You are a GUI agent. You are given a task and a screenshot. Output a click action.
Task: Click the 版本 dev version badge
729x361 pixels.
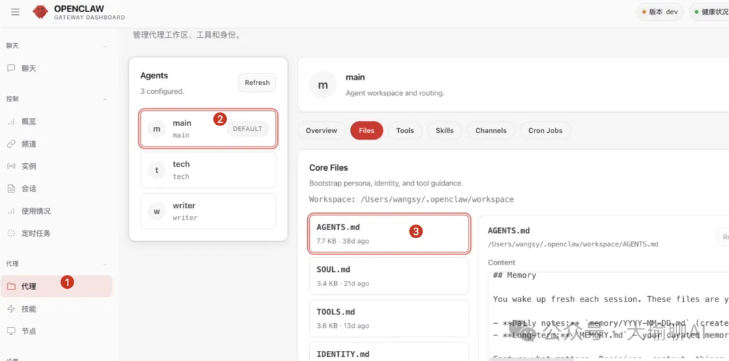(659, 12)
